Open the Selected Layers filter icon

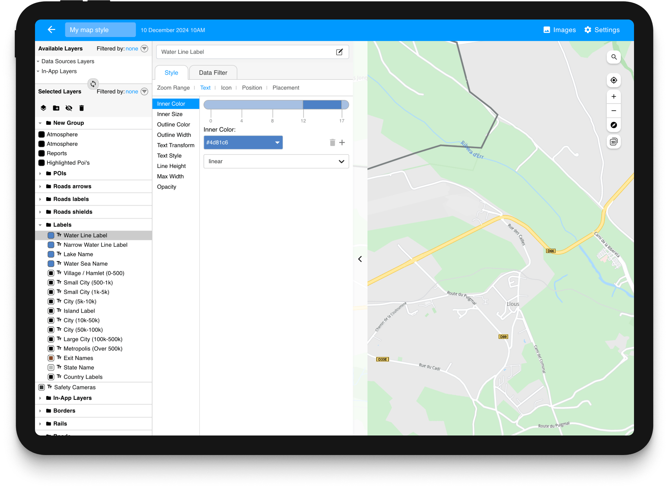(144, 92)
